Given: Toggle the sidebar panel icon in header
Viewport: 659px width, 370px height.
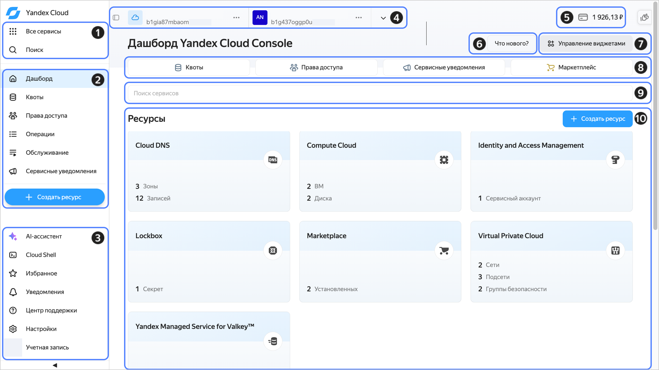Looking at the screenshot, I should tap(116, 17).
